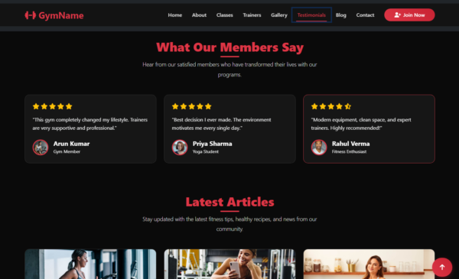Open the article image of woman holding phone
This screenshot has width=459, height=279.
[229, 264]
